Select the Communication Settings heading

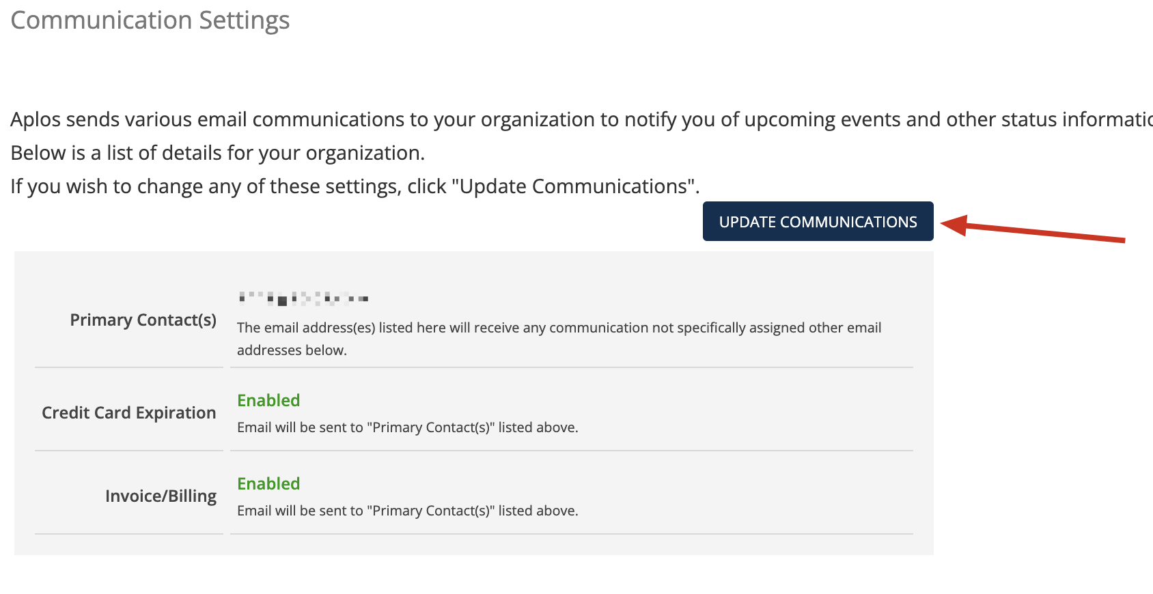(x=150, y=20)
